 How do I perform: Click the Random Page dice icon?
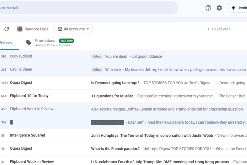tap(20, 29)
